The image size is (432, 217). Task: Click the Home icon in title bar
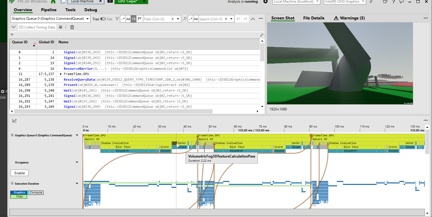click(53, 1)
